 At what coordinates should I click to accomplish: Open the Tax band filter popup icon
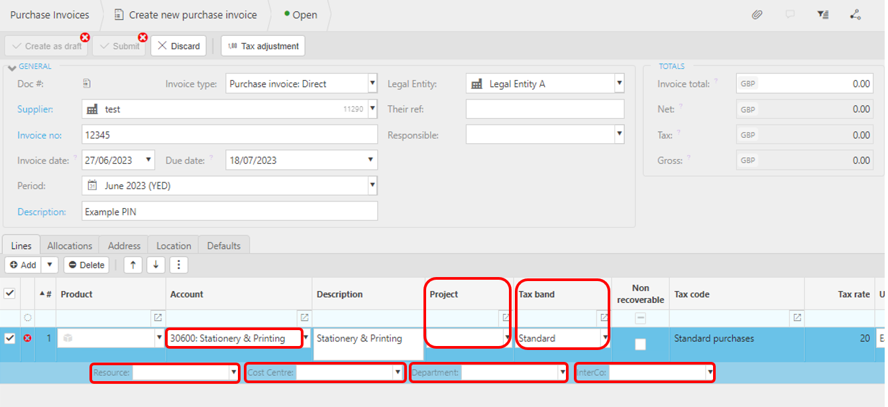(x=604, y=318)
